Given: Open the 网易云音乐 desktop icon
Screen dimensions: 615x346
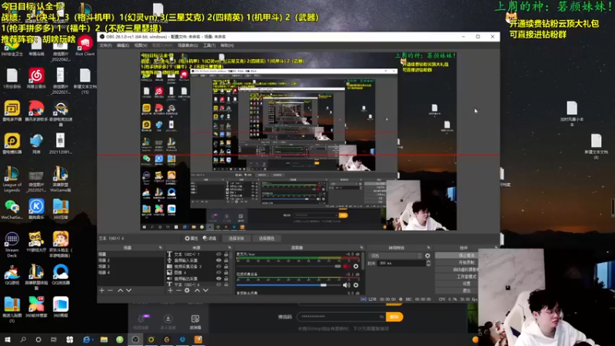Looking at the screenshot, I should pos(36,78).
